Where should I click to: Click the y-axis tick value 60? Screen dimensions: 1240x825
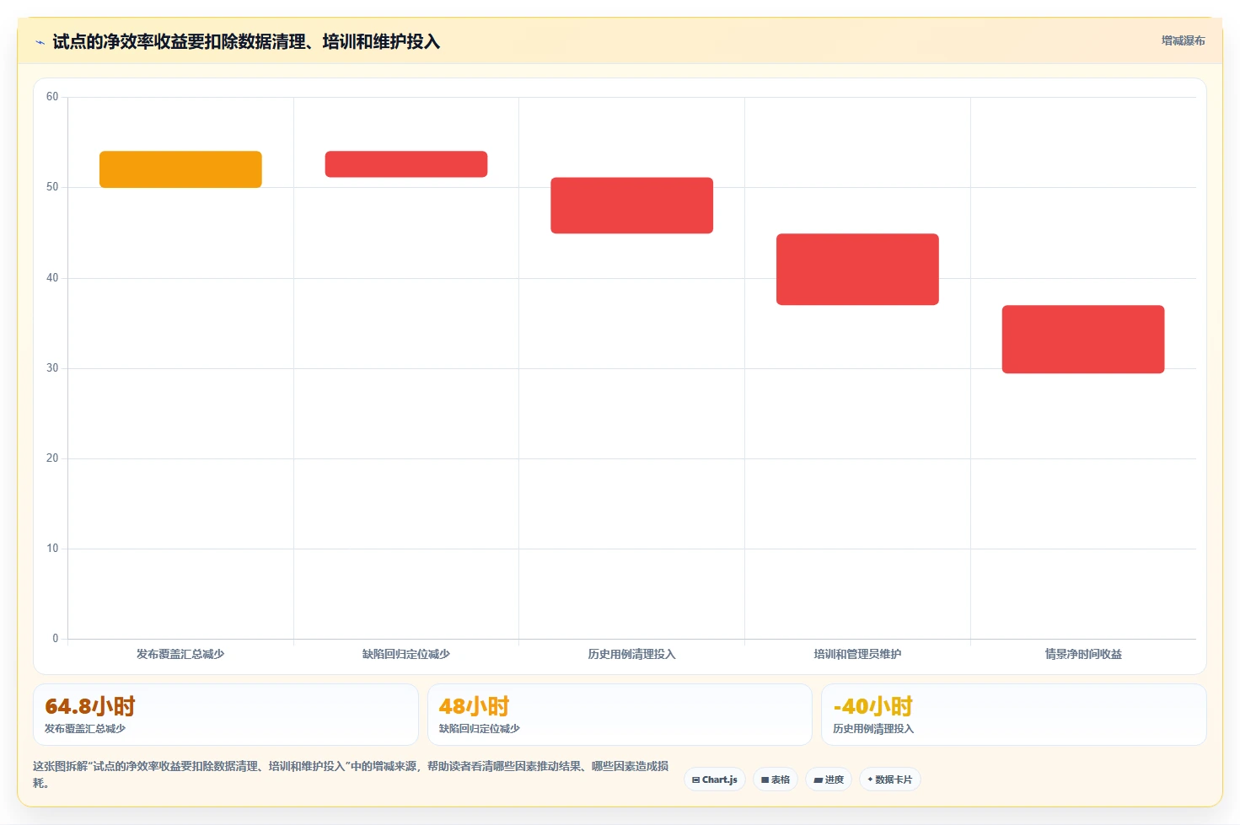coord(52,97)
